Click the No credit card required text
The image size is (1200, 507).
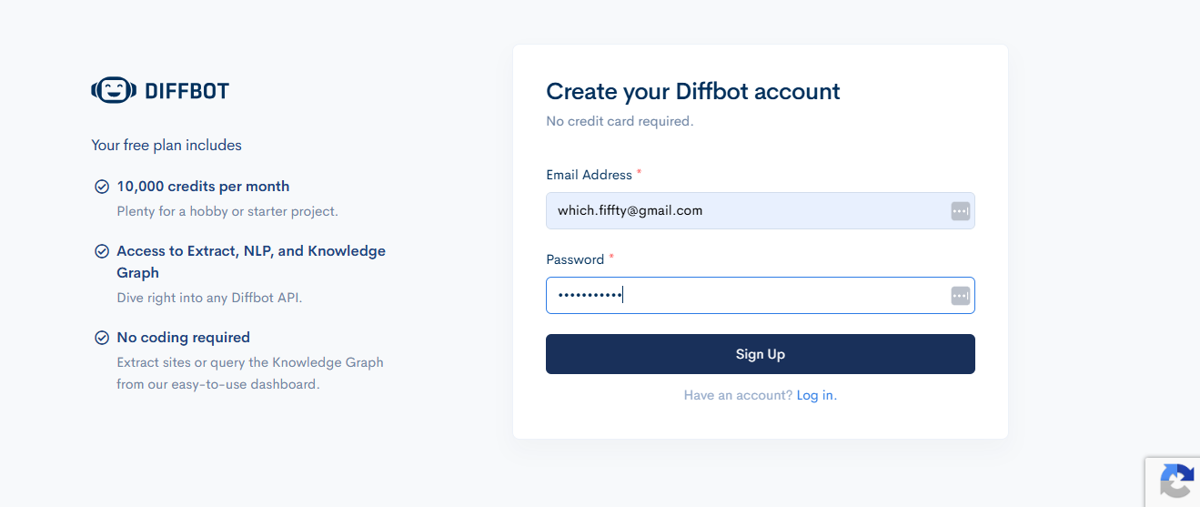620,121
